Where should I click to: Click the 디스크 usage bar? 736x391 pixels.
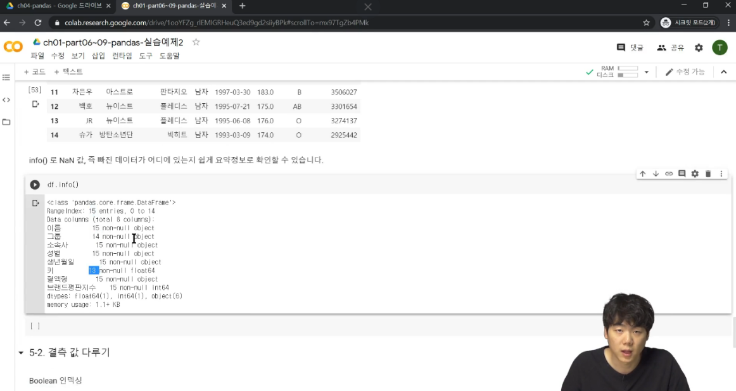(x=628, y=75)
